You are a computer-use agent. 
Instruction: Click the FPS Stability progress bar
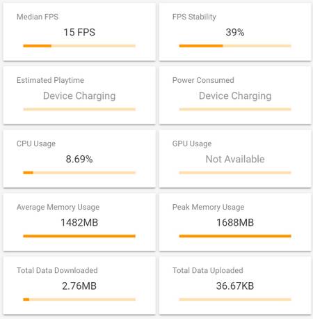[x=235, y=46]
